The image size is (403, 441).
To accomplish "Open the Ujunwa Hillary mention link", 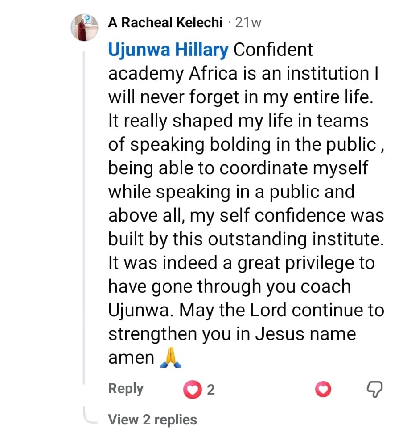I will pyautogui.click(x=168, y=50).
